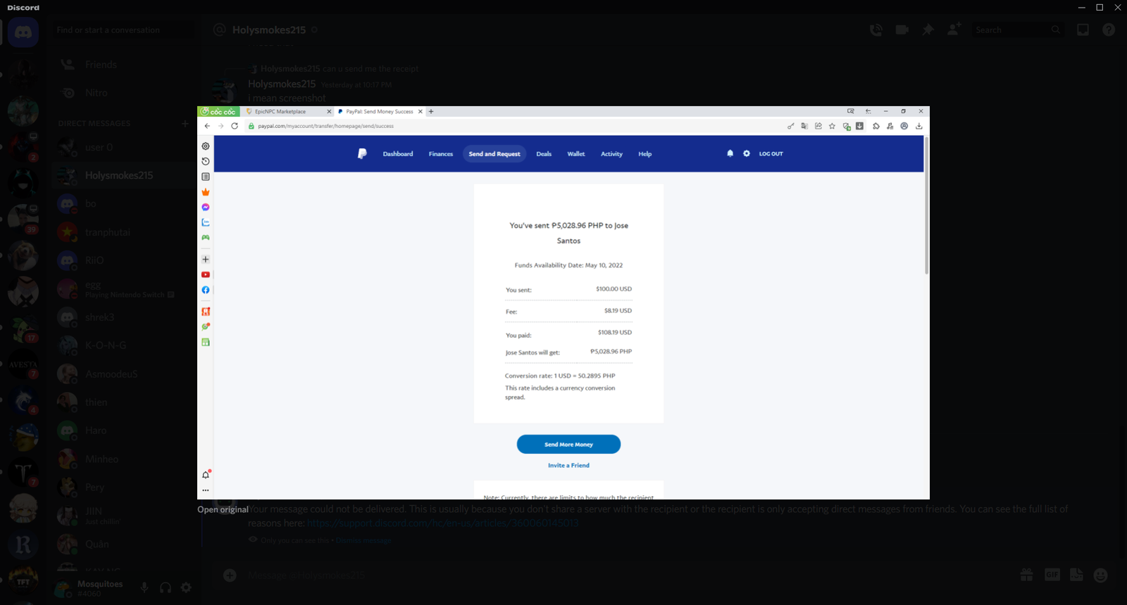Viewport: 1127px width, 605px height.
Task: Select the 'user 0' direct message
Action: (x=125, y=147)
